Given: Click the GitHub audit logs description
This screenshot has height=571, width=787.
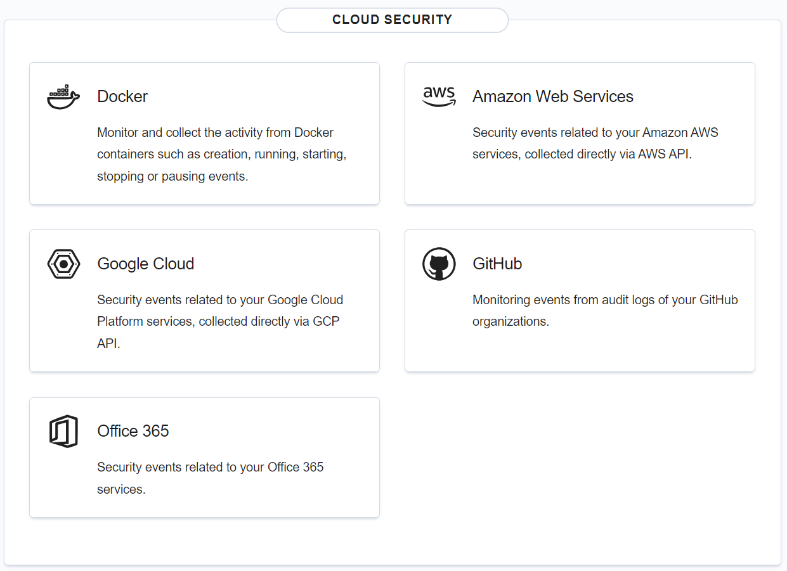Looking at the screenshot, I should [x=604, y=311].
